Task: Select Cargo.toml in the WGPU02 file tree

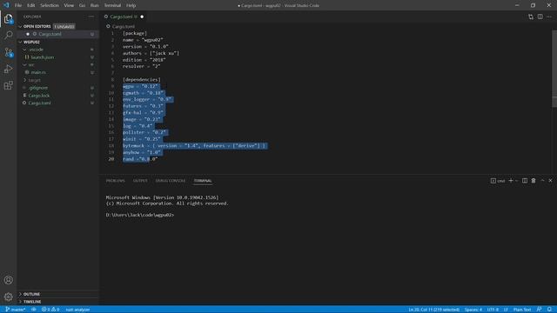Action: 39,103
